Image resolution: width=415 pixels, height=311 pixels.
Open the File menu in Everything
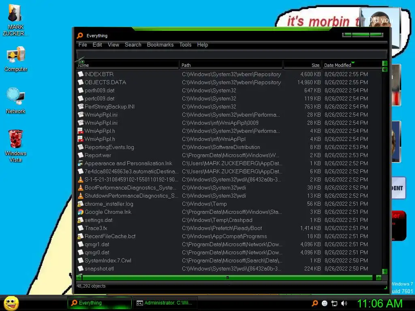83,45
